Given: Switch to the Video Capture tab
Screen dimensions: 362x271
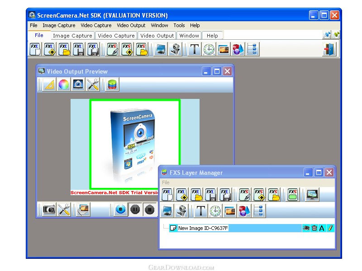Looking at the screenshot, I should (x=116, y=36).
